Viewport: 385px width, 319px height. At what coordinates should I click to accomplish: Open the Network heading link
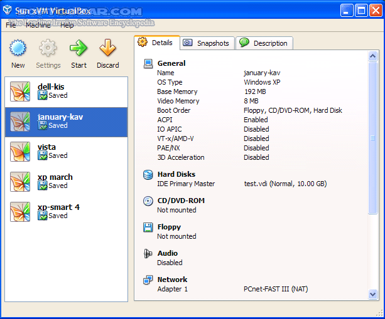(x=172, y=280)
